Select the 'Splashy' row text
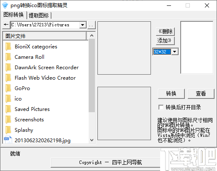This screenshot has height=171, width=217. coord(24,130)
